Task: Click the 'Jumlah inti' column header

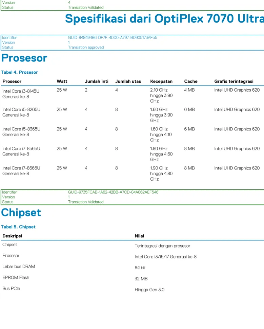Action: pos(97,81)
